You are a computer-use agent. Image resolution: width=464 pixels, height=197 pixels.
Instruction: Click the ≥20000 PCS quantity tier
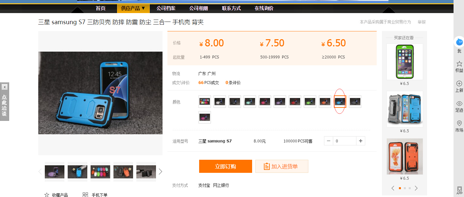(333, 57)
